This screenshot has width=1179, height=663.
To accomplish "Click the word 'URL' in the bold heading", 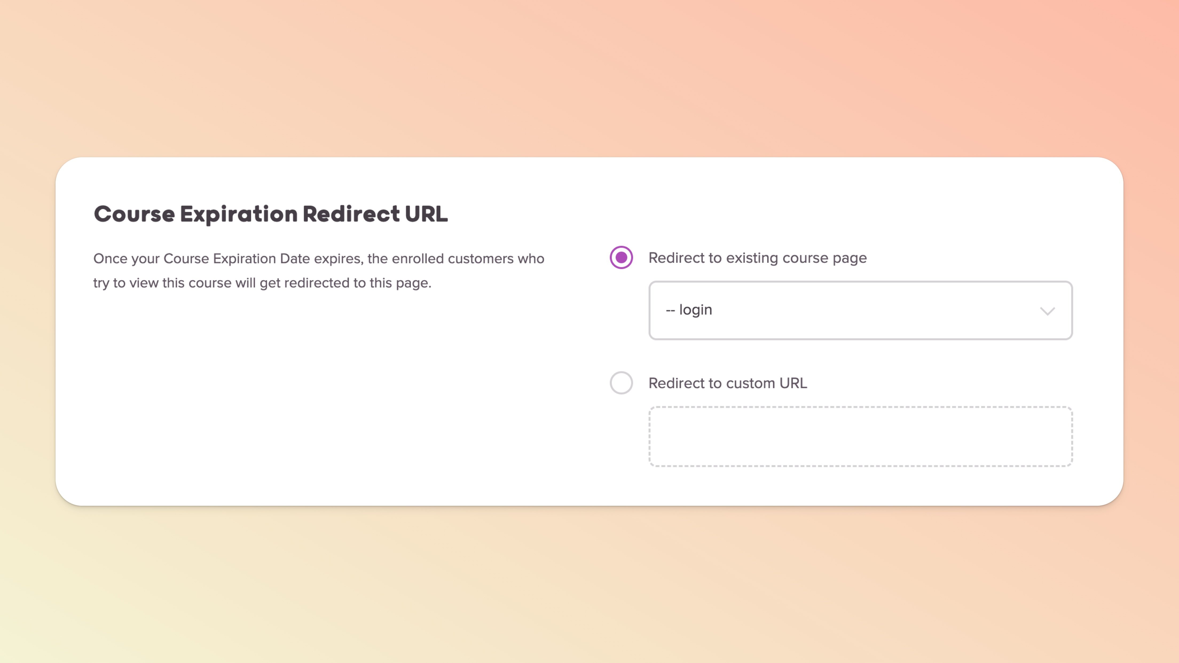I will (x=426, y=214).
